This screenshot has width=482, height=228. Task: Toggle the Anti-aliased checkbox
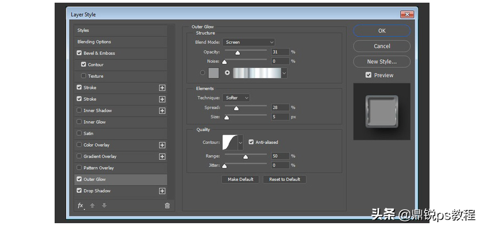coord(251,142)
